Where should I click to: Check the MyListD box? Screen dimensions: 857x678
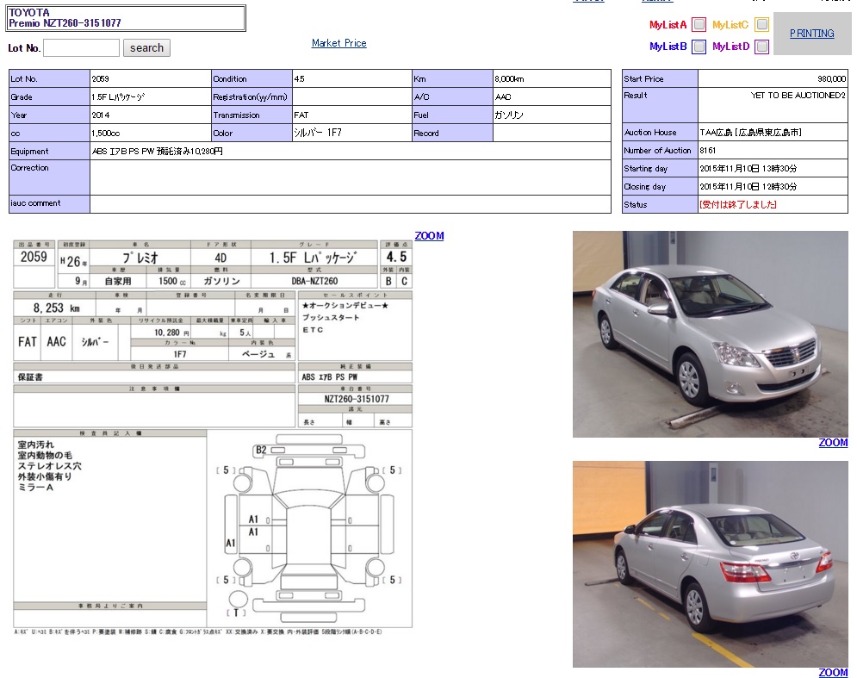click(x=761, y=47)
